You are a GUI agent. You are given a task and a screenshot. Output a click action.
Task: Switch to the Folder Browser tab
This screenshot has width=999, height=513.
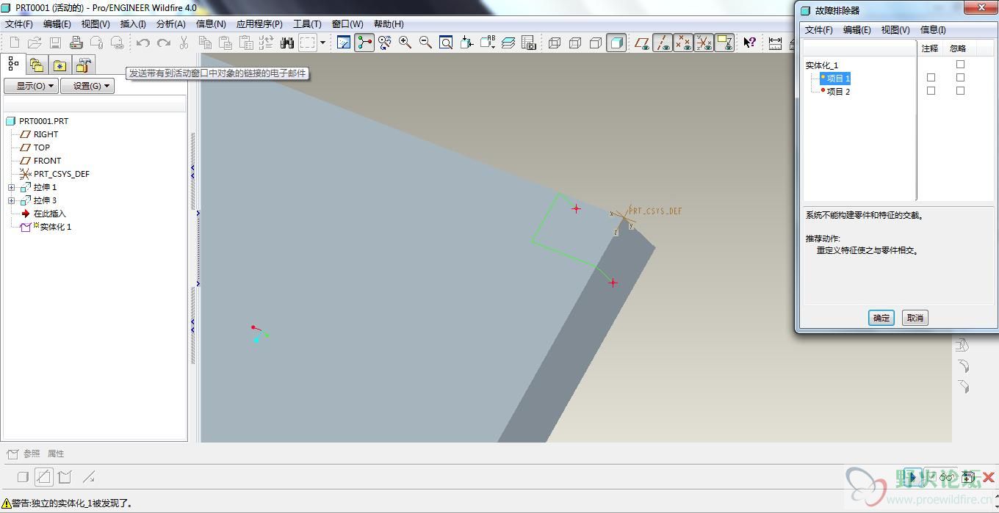click(36, 65)
